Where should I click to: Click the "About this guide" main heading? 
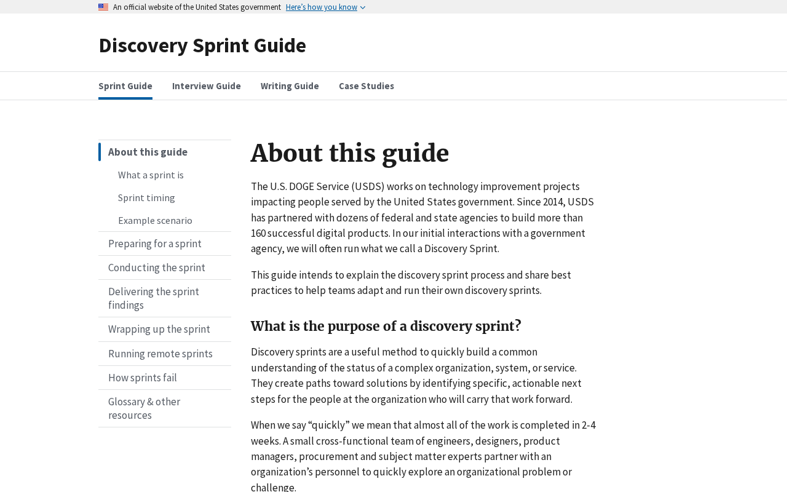pos(350,153)
